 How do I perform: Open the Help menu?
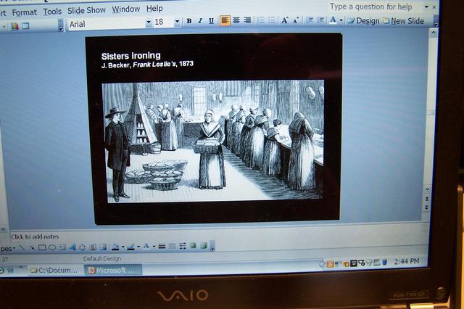tap(154, 8)
